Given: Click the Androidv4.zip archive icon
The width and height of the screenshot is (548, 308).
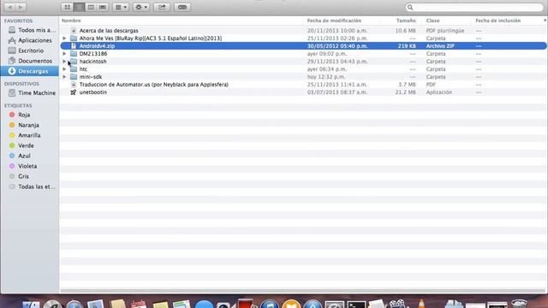Looking at the screenshot, I should [74, 45].
